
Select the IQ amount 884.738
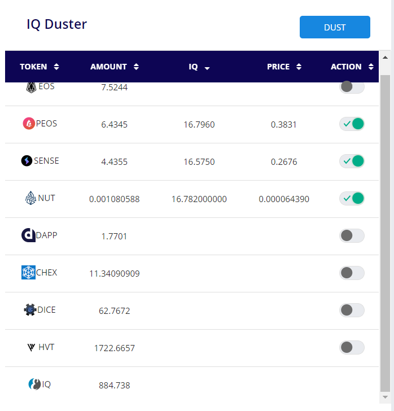[114, 385]
